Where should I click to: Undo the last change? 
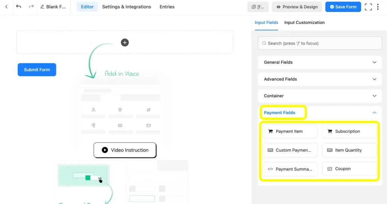19,6
